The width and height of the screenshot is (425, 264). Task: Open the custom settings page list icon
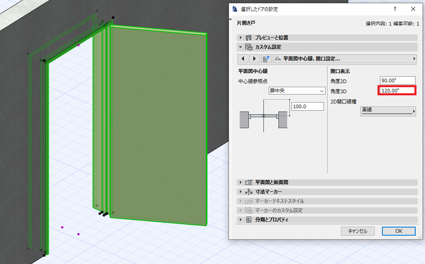coord(266,59)
